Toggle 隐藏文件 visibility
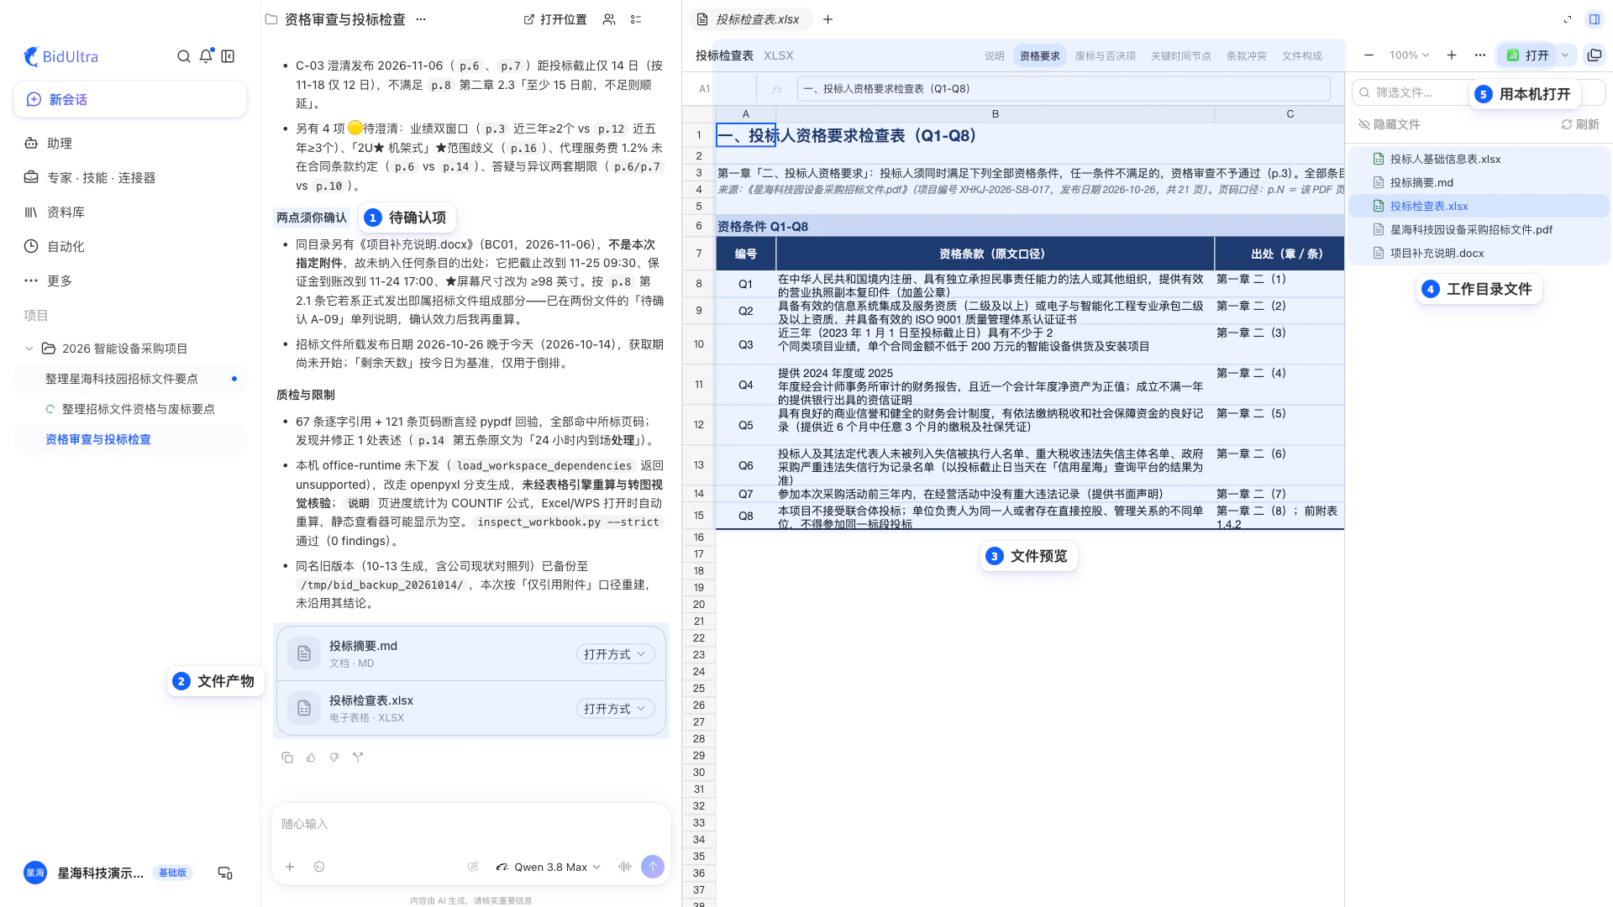This screenshot has height=907, width=1613. (1389, 124)
